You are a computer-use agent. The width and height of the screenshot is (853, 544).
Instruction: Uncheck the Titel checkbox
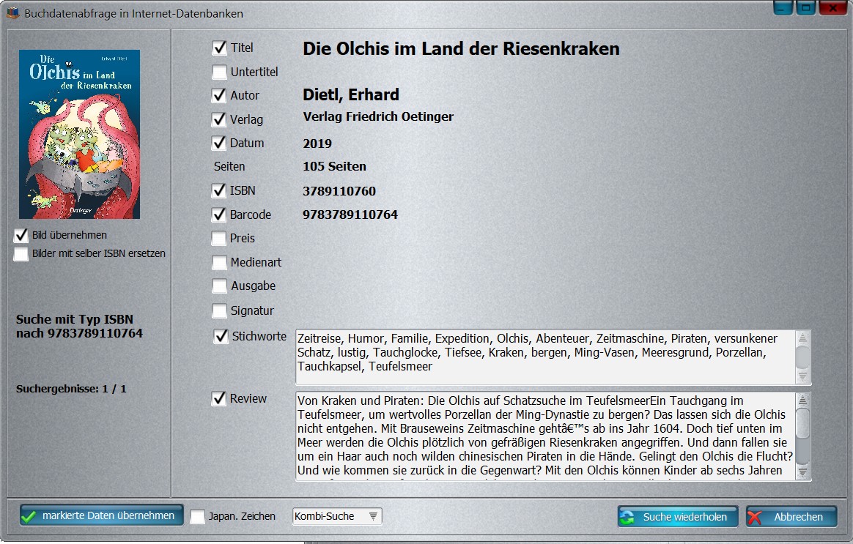click(219, 48)
